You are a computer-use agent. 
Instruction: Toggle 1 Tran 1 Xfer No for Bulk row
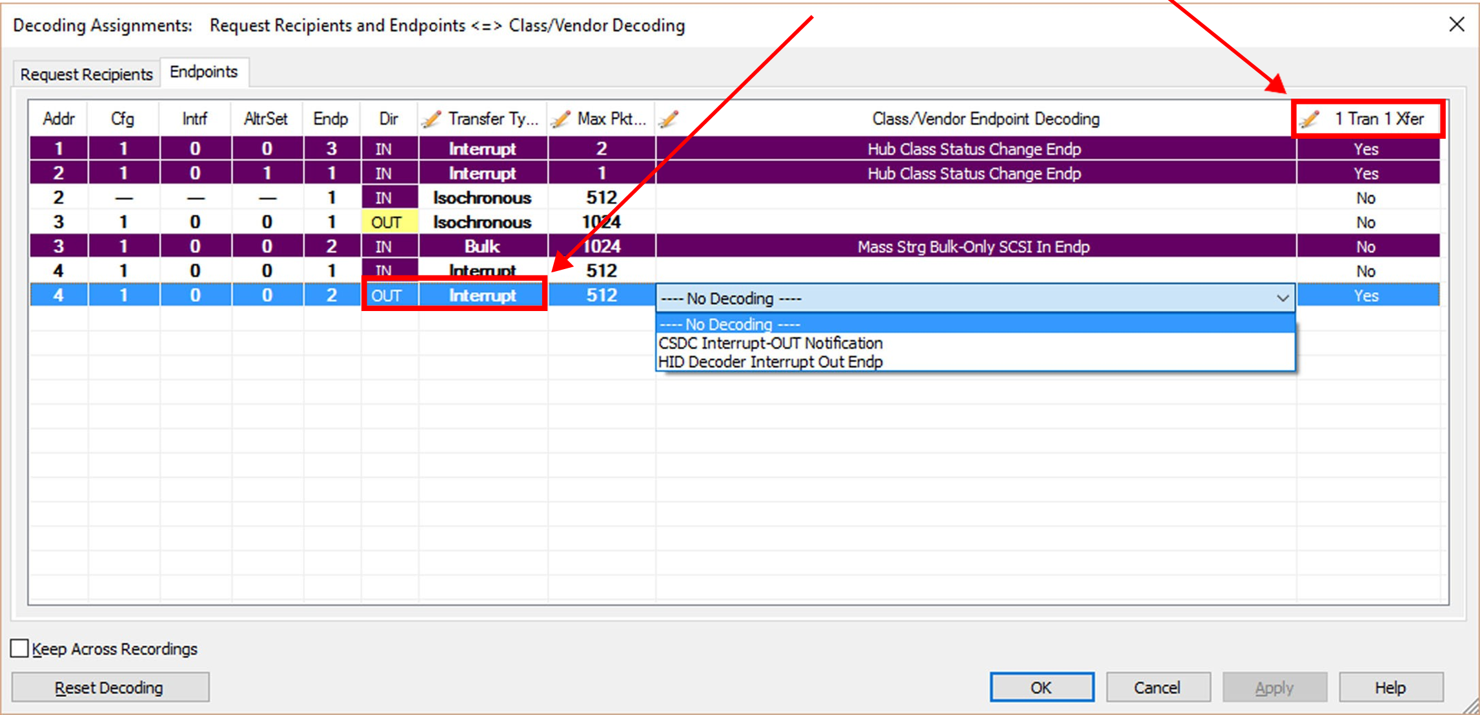coord(1367,247)
